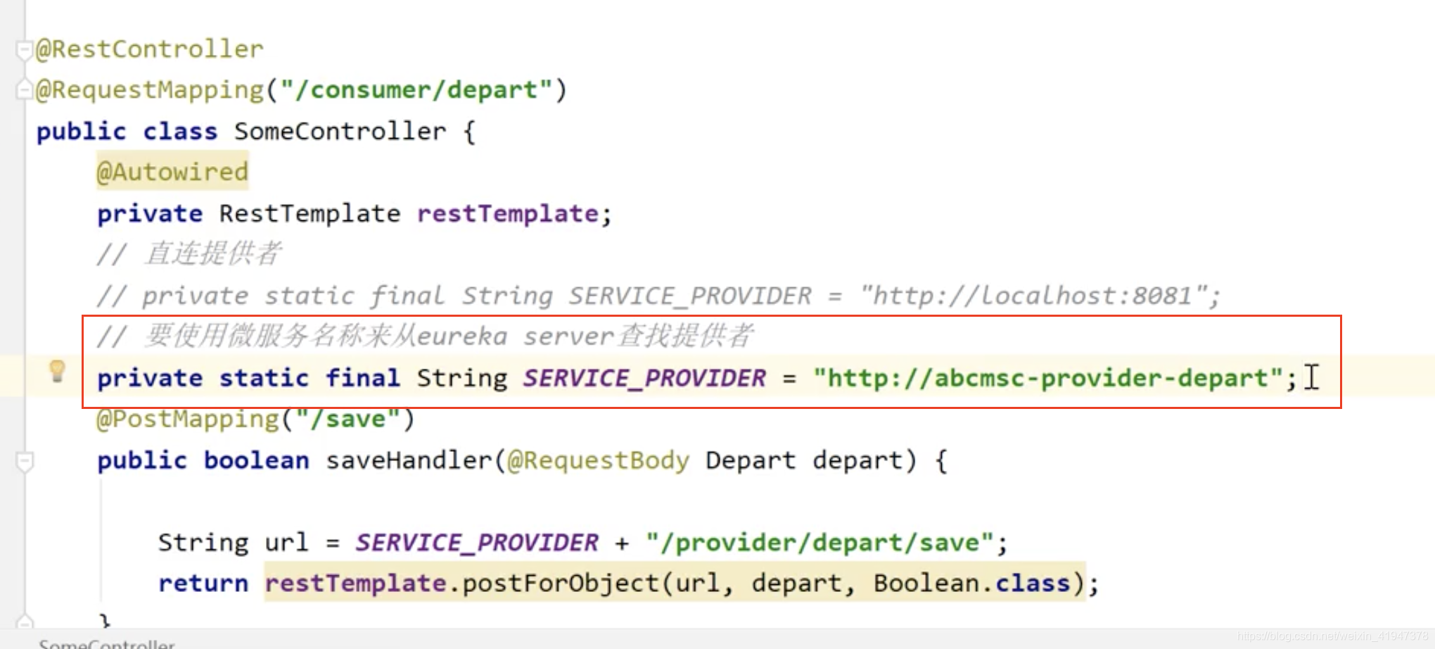The width and height of the screenshot is (1435, 649).
Task: Collapse the fold marker beside @RequestMapping
Action: (x=25, y=91)
